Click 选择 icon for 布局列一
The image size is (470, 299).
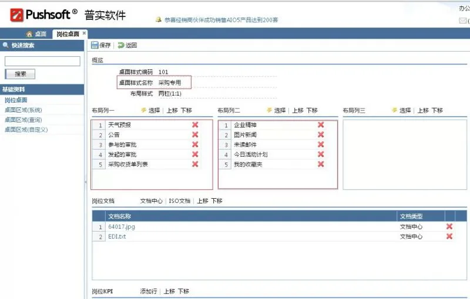click(x=144, y=110)
